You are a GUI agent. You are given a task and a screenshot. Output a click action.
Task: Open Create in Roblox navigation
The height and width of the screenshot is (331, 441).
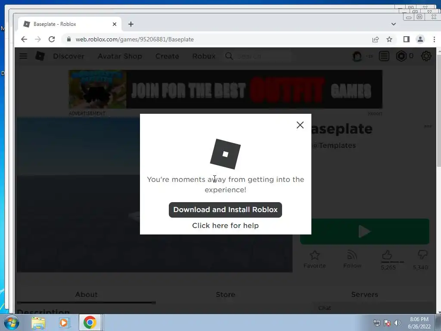[x=167, y=56]
